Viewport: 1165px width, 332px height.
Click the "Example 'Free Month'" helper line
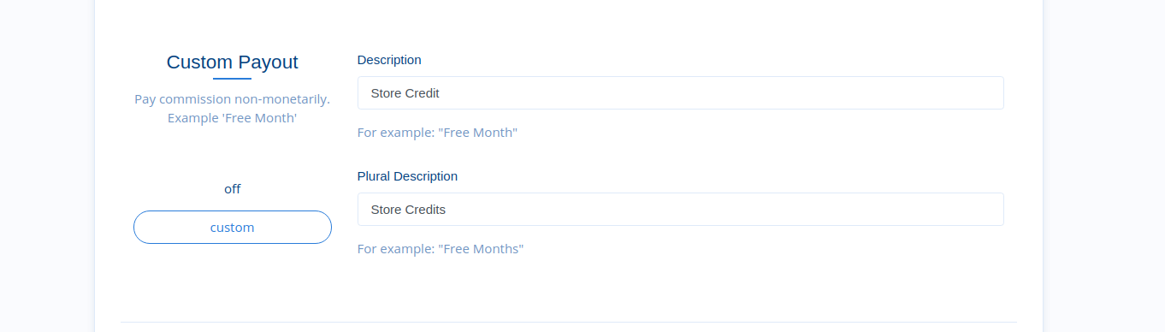coord(232,118)
